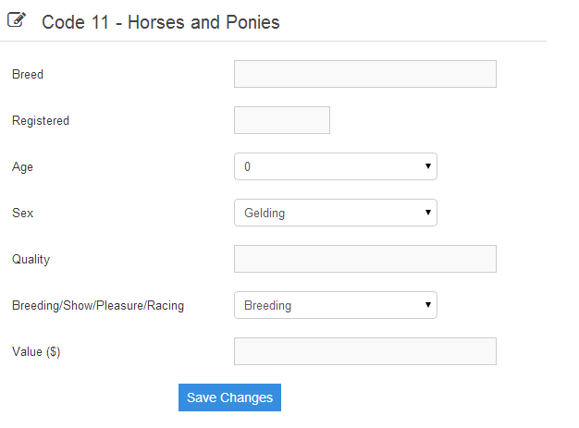This screenshot has height=428, width=579.
Task: Click the Sex label
Action: [x=22, y=213]
